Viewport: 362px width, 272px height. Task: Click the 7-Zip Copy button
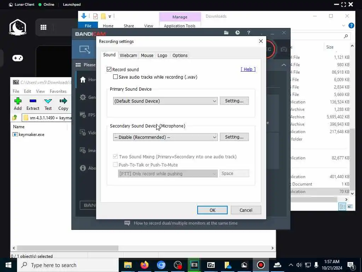click(x=63, y=104)
